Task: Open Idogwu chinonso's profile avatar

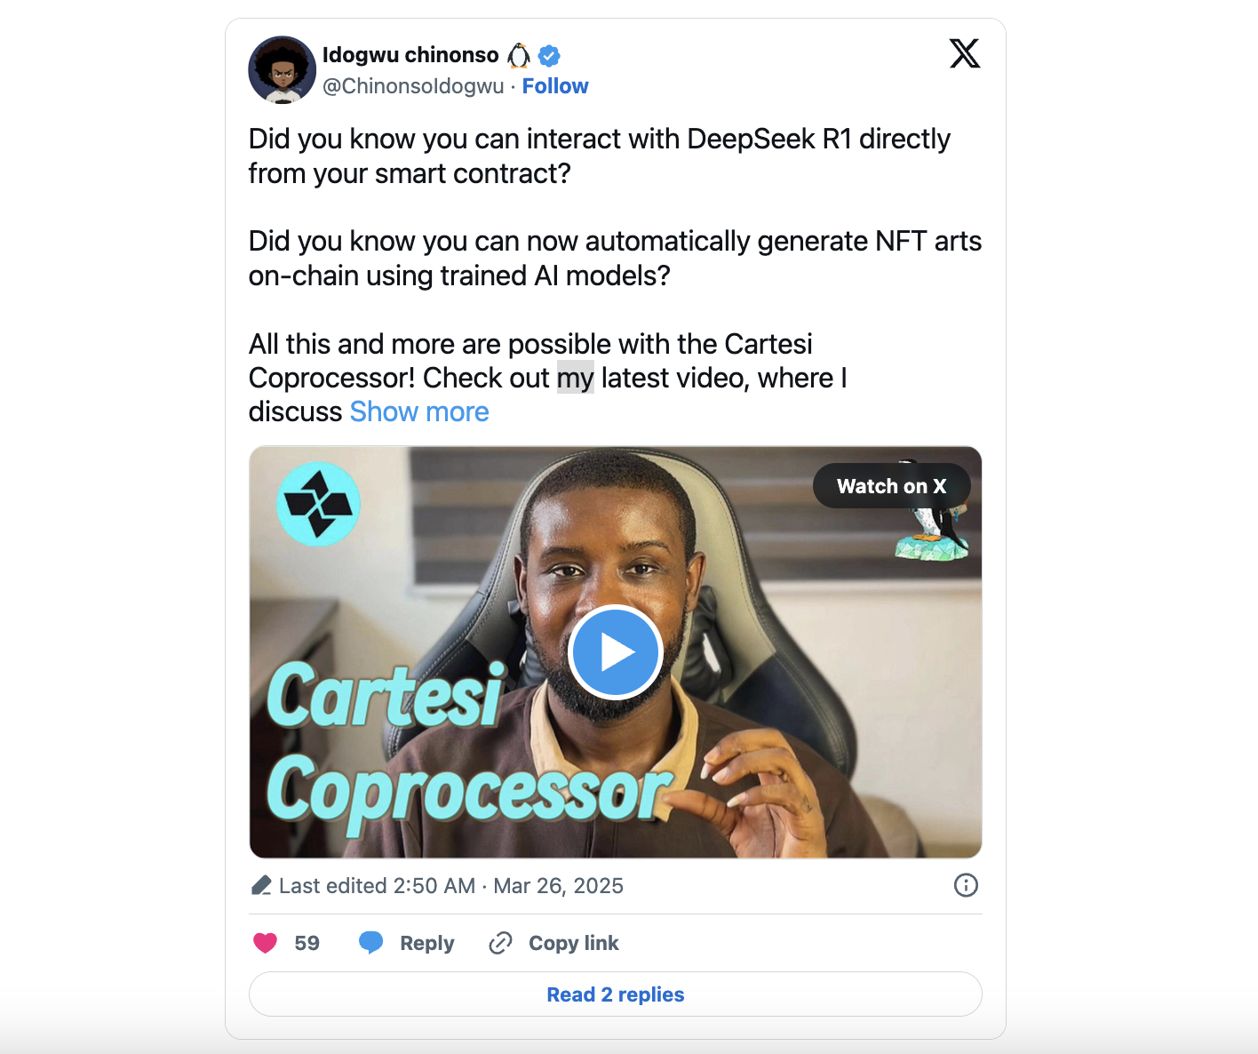Action: pos(283,70)
